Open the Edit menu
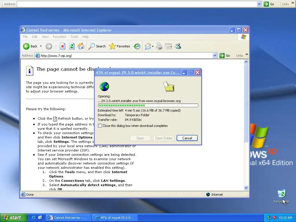Screen dimensions: 296x222 35,37
